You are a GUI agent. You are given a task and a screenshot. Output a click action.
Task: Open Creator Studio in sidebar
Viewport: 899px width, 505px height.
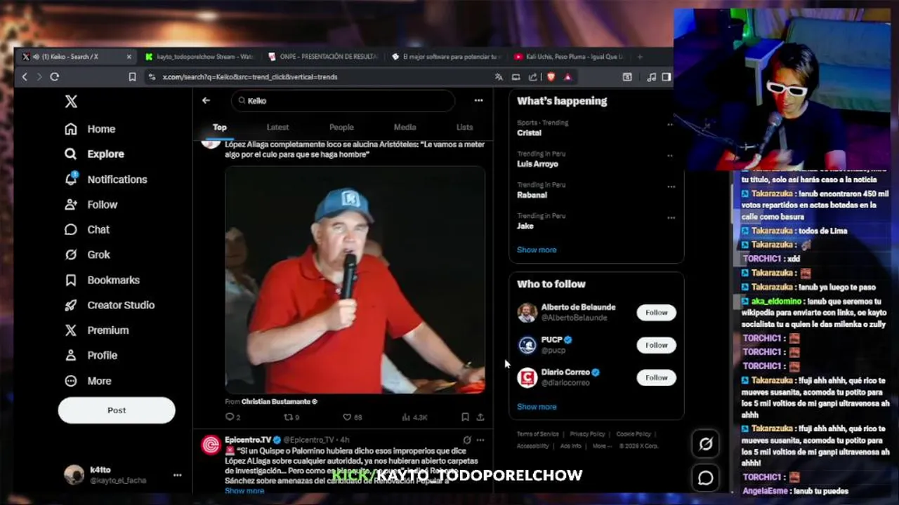(x=110, y=305)
